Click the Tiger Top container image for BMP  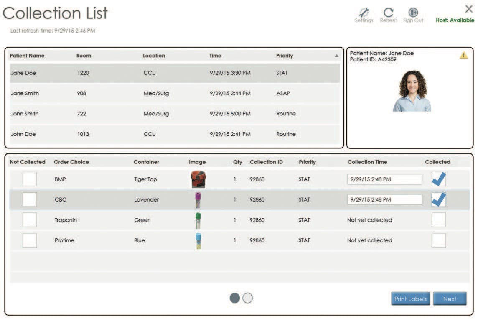197,179
